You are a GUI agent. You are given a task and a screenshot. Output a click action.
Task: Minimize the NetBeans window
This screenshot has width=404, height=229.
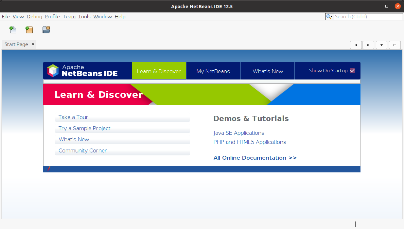point(376,6)
